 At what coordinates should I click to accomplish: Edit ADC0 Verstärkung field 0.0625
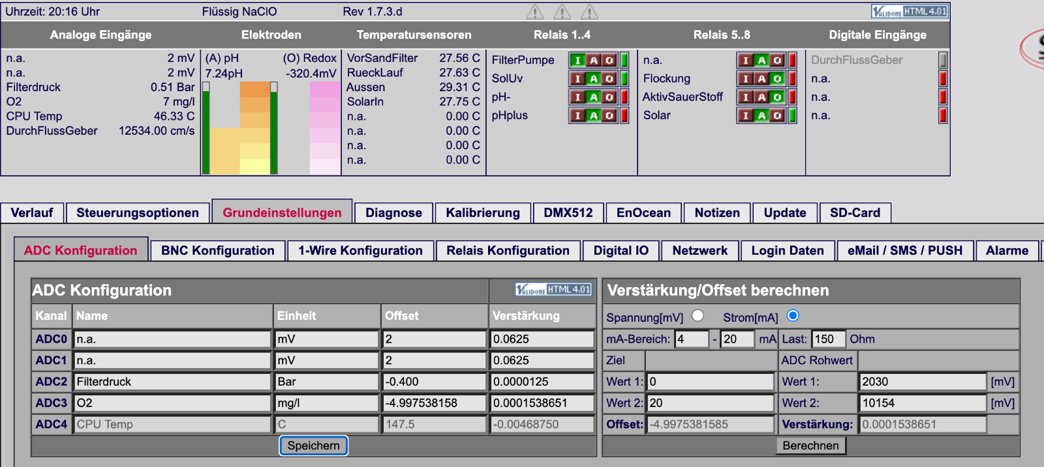tap(542, 339)
